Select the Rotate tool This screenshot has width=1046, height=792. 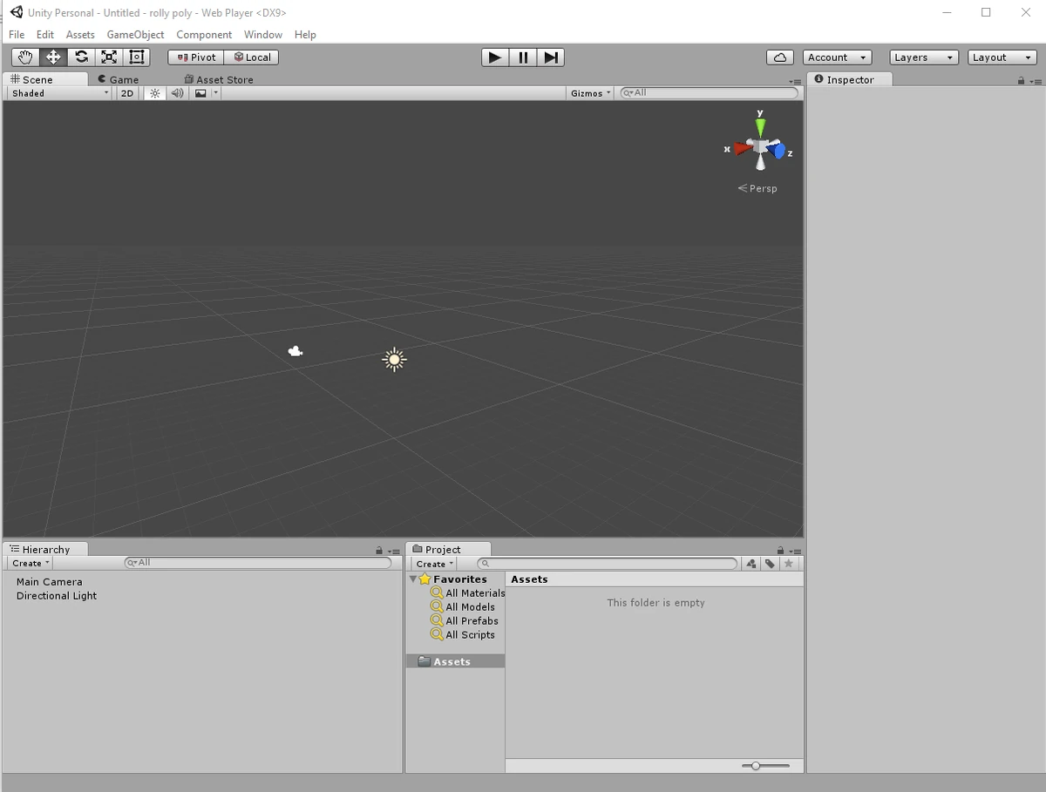(x=80, y=57)
